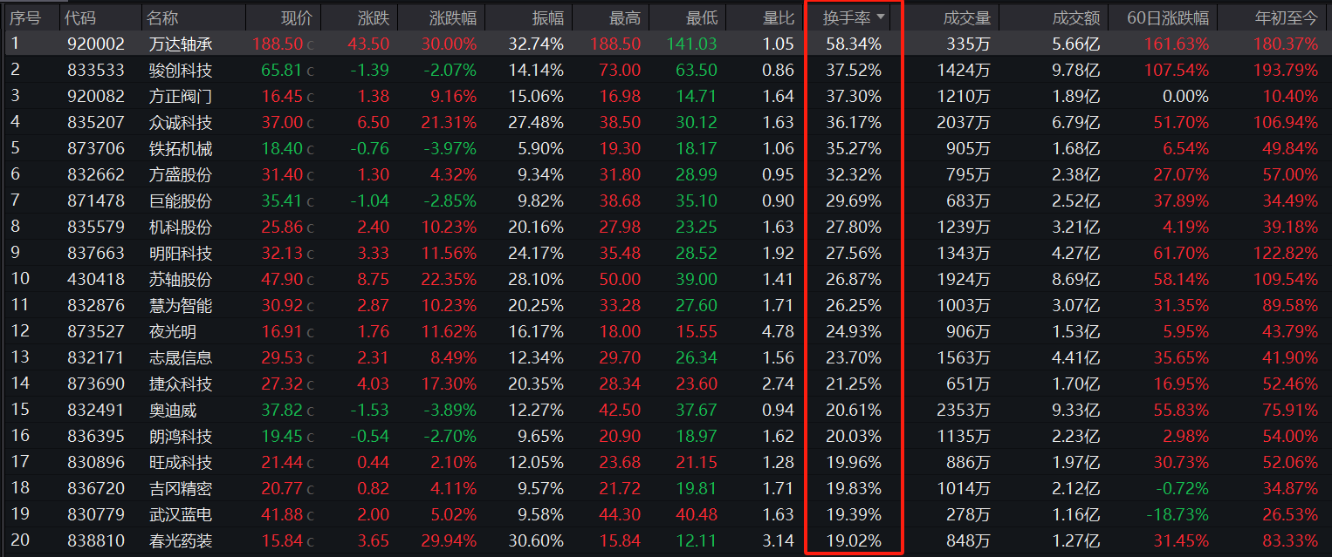Image resolution: width=1332 pixels, height=557 pixels.
Task: Click 武汉蓝电 current price 41.88
Action: pyautogui.click(x=281, y=514)
